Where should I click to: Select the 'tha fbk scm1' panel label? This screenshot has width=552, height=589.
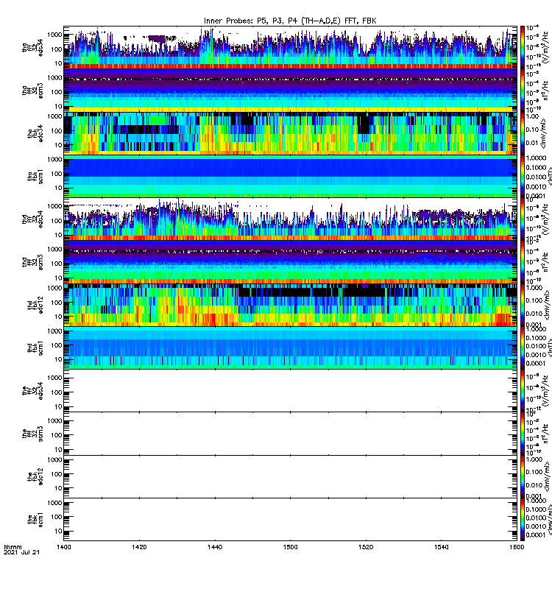click(x=35, y=177)
